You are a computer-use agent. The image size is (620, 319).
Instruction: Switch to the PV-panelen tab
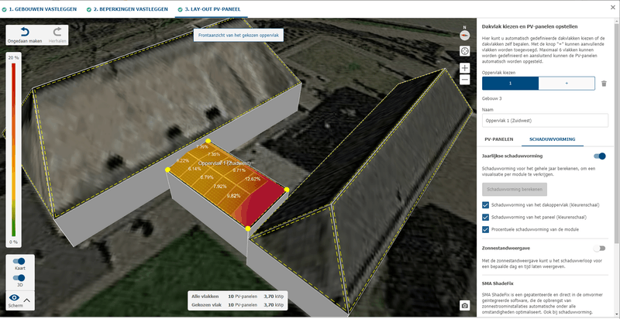point(498,139)
